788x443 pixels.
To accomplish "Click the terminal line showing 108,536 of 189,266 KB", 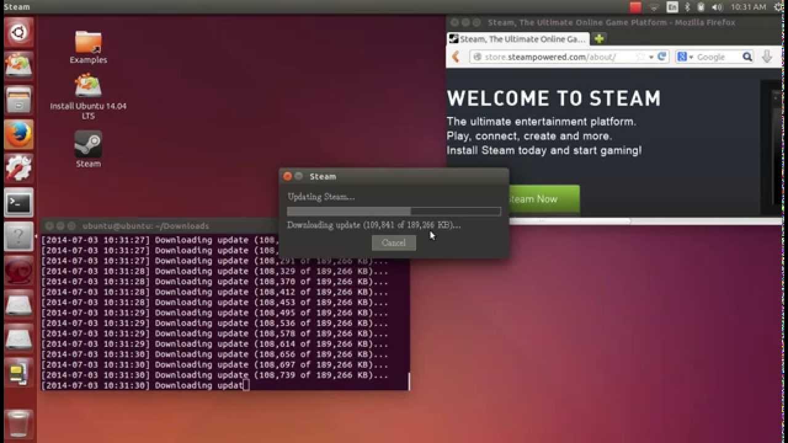I will pyautogui.click(x=215, y=323).
